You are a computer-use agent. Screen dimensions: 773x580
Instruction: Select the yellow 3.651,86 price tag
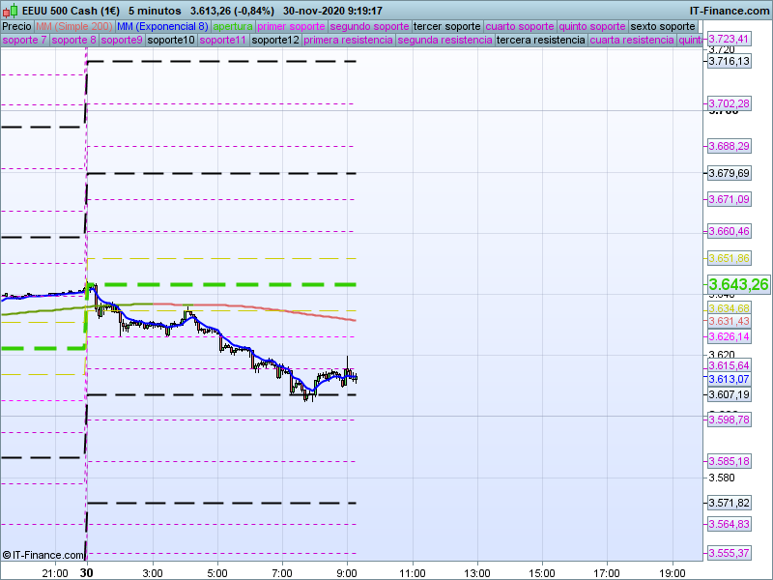click(x=729, y=258)
